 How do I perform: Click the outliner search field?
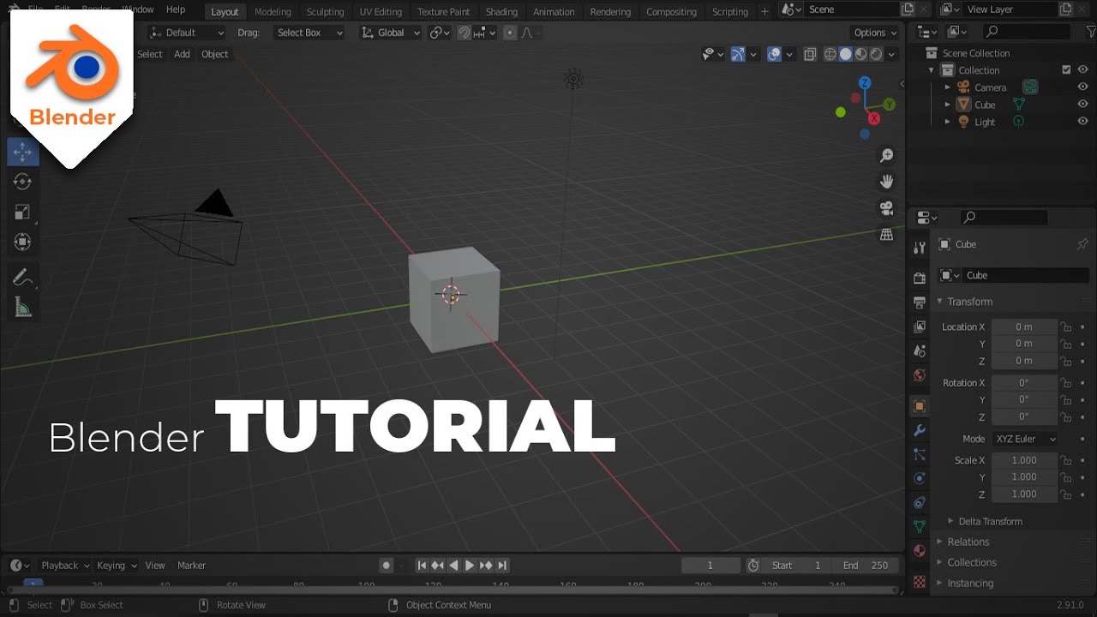point(1026,32)
